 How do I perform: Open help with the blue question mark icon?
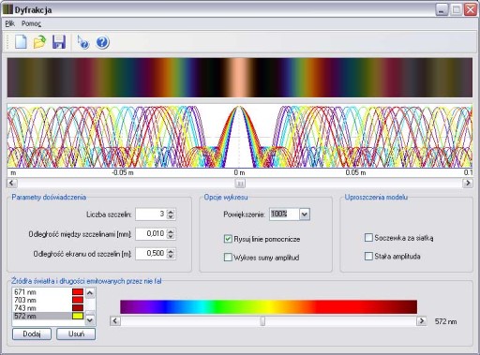coord(102,42)
